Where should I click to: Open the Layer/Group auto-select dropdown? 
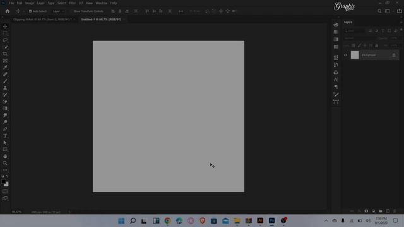click(x=58, y=11)
